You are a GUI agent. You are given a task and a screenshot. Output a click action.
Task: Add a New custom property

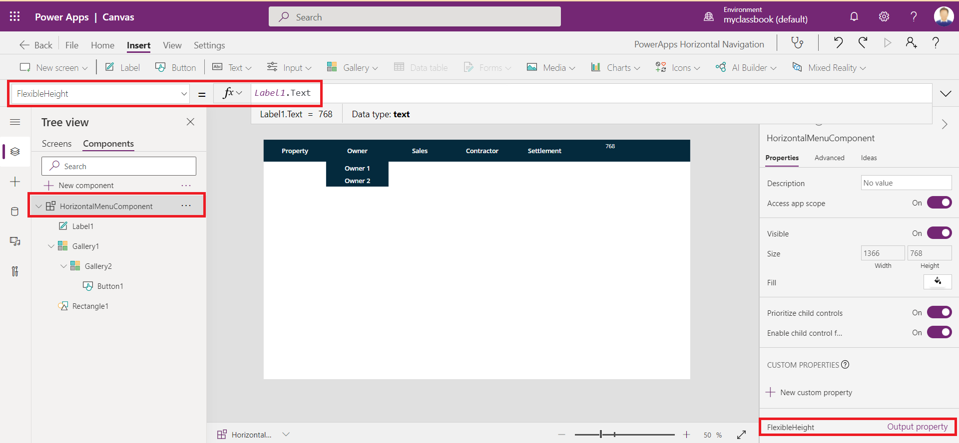[x=809, y=392]
